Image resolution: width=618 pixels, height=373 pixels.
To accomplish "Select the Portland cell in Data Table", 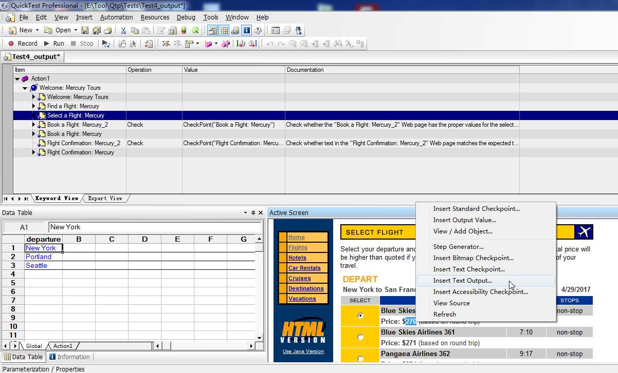I will click(44, 257).
